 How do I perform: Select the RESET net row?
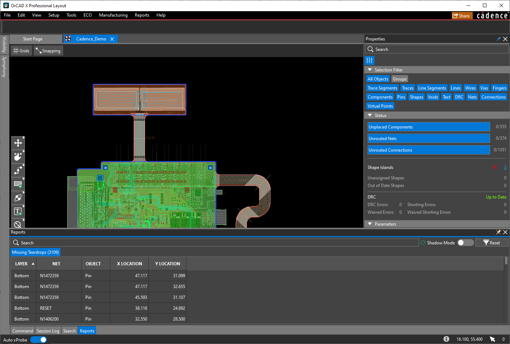click(98, 308)
